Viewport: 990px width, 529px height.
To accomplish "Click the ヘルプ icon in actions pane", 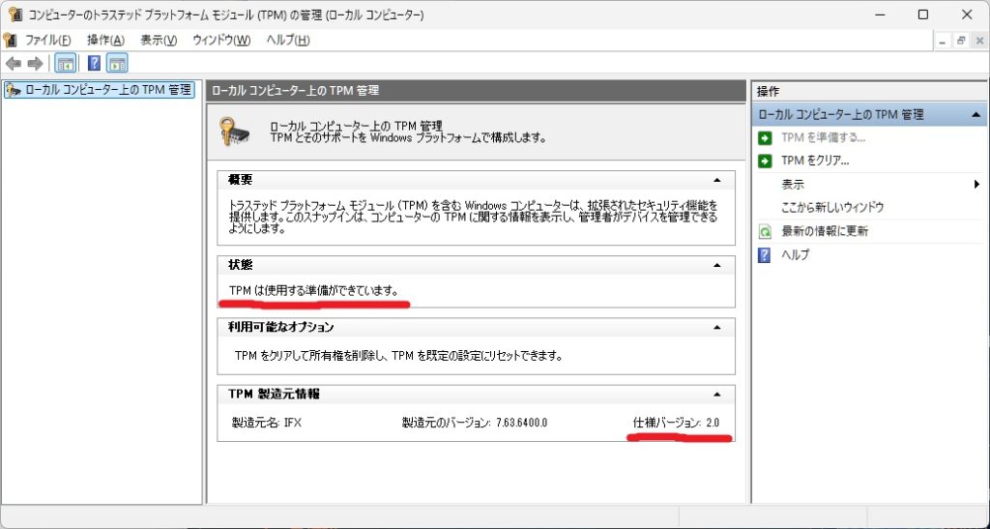I will click(765, 254).
